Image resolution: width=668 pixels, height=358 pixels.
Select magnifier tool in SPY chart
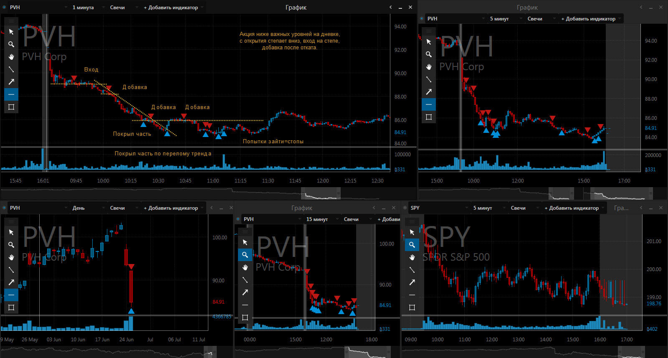[x=412, y=245]
